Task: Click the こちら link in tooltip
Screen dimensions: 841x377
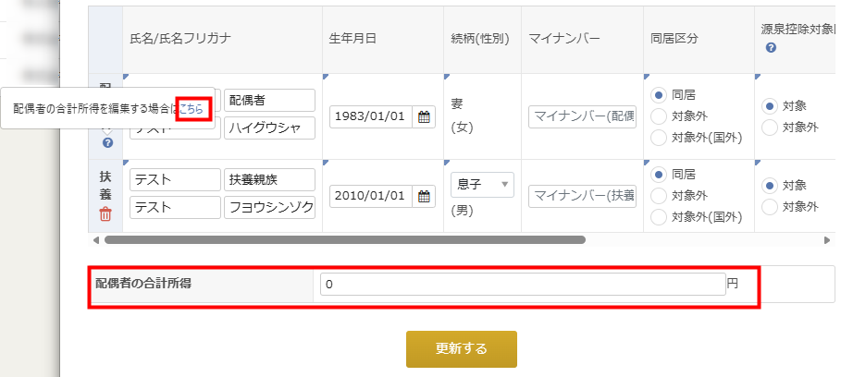Action: coord(192,108)
